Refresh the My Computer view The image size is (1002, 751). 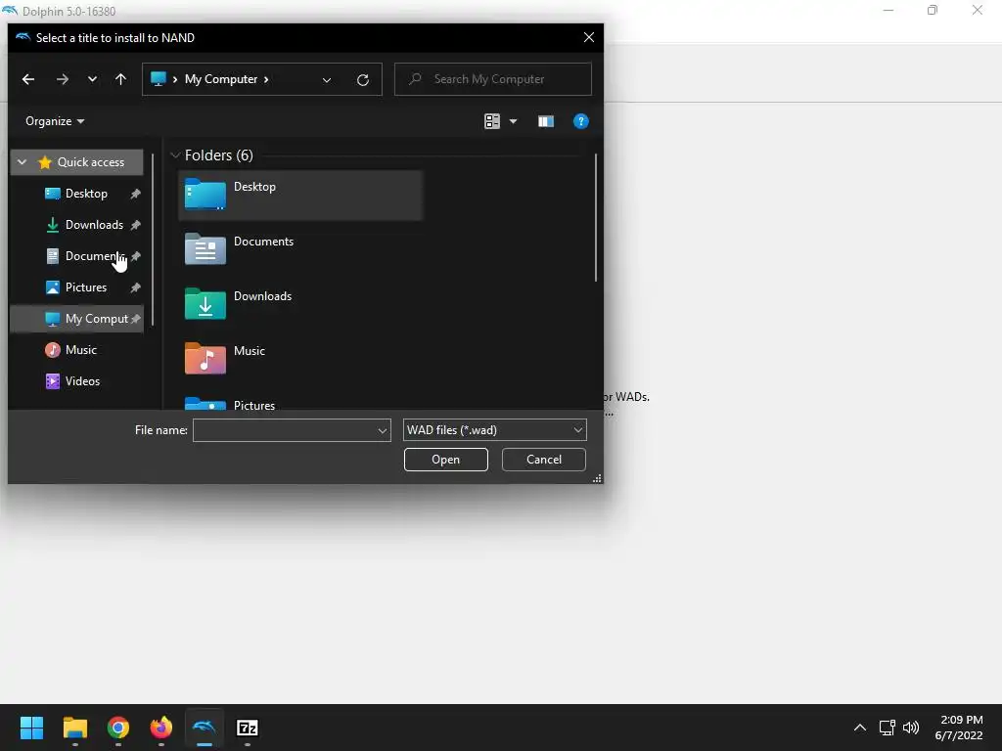pos(363,80)
